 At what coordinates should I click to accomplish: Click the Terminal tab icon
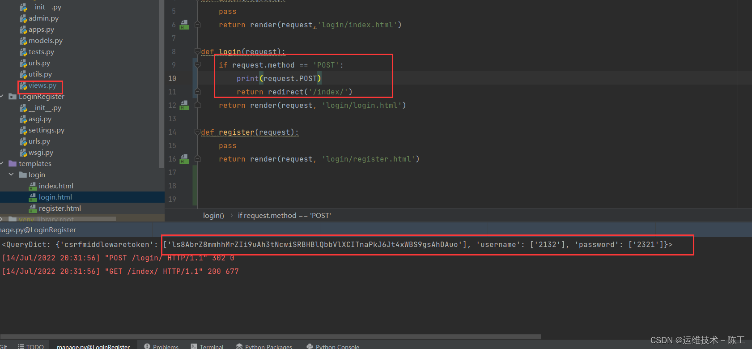pos(194,346)
